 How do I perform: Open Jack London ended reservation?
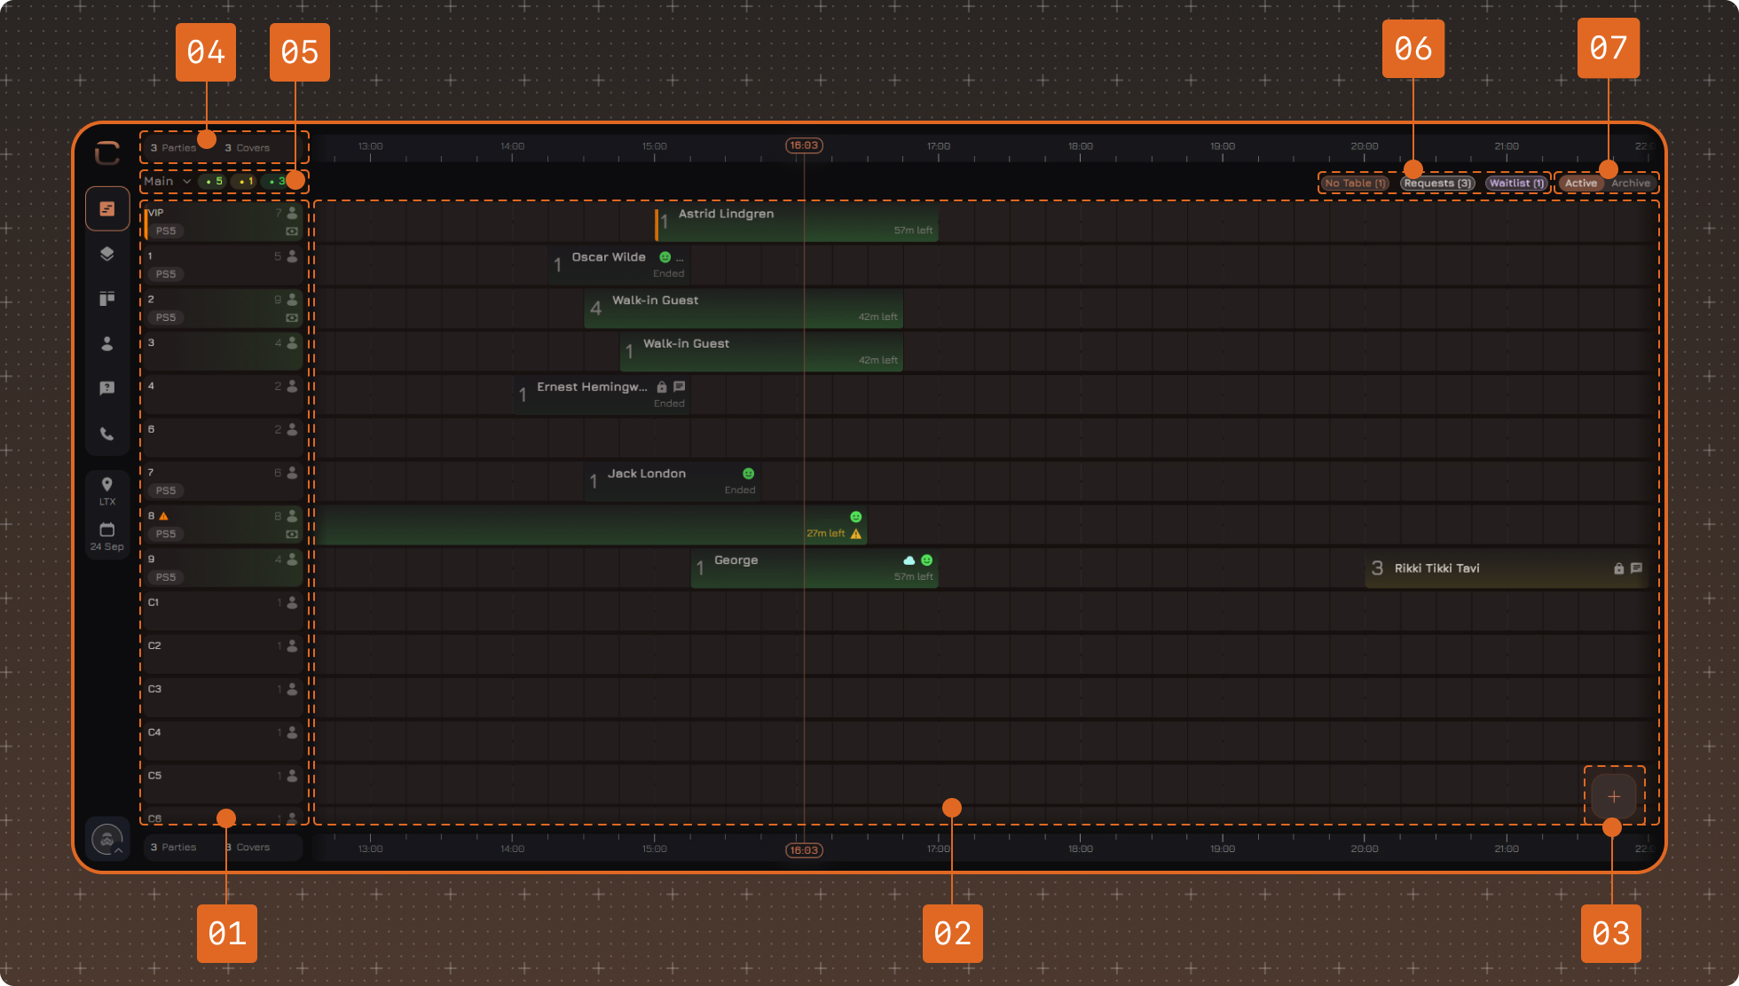(x=673, y=481)
